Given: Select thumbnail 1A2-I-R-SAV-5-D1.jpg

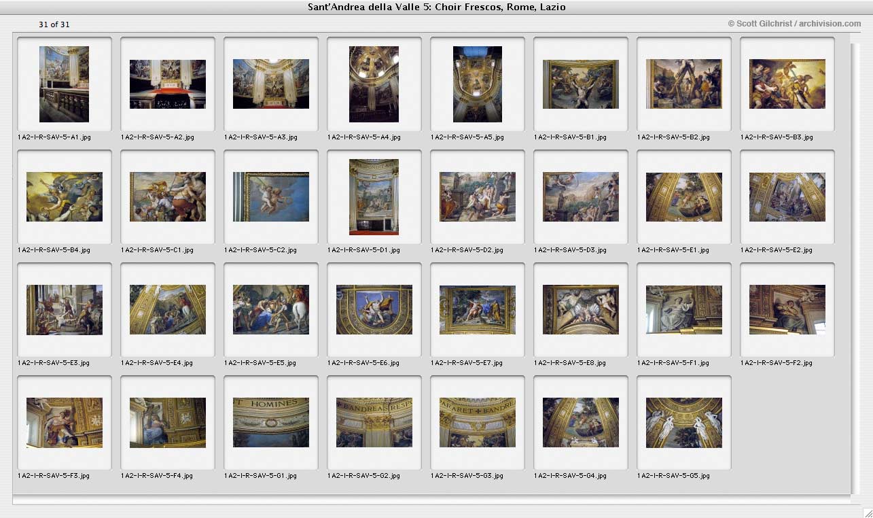Looking at the screenshot, I should coord(374,197).
